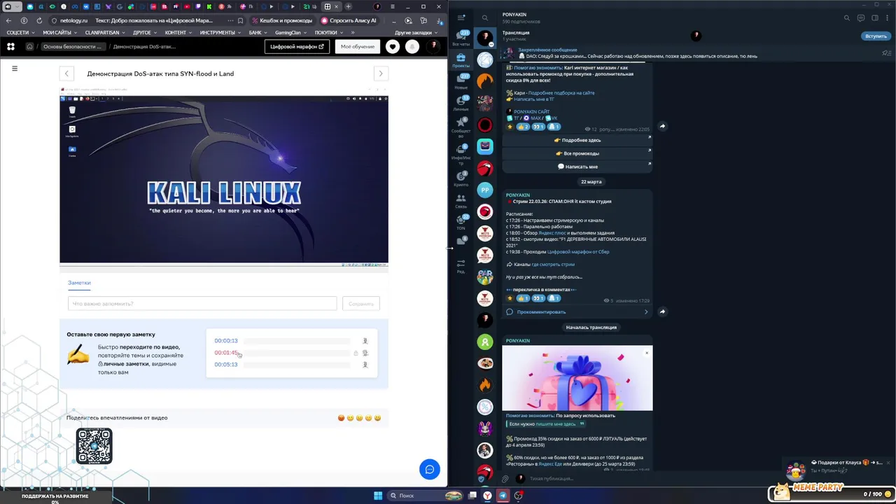
Task: Jump to 00:00:13 timestamp note
Action: [x=226, y=341]
